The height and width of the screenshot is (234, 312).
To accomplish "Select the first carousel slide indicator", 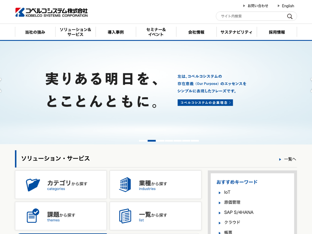I will pos(143,141).
